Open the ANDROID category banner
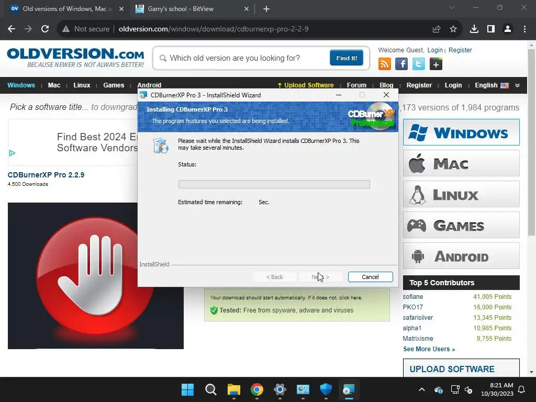This screenshot has height=402, width=536. point(461,256)
